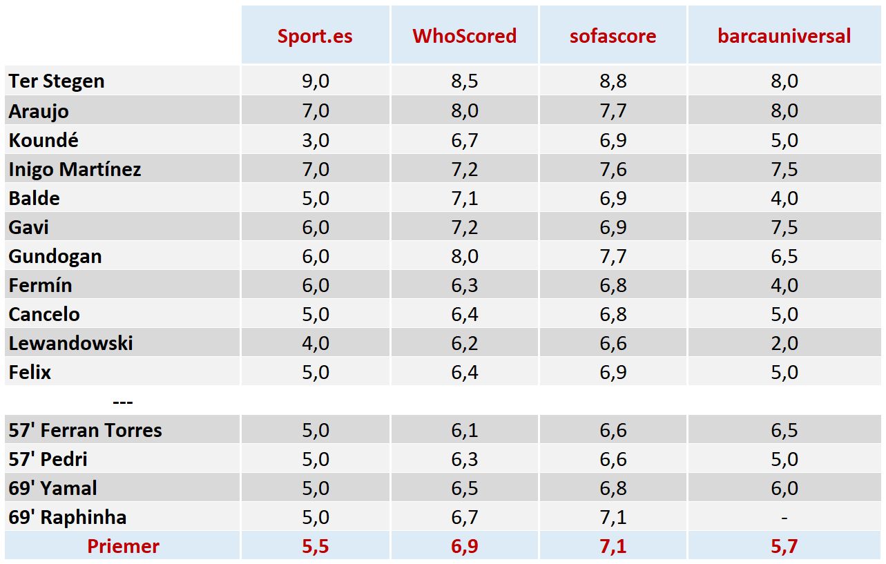This screenshot has width=886, height=564.
Task: Select the 57' Pedri row label
Action: pos(48,459)
